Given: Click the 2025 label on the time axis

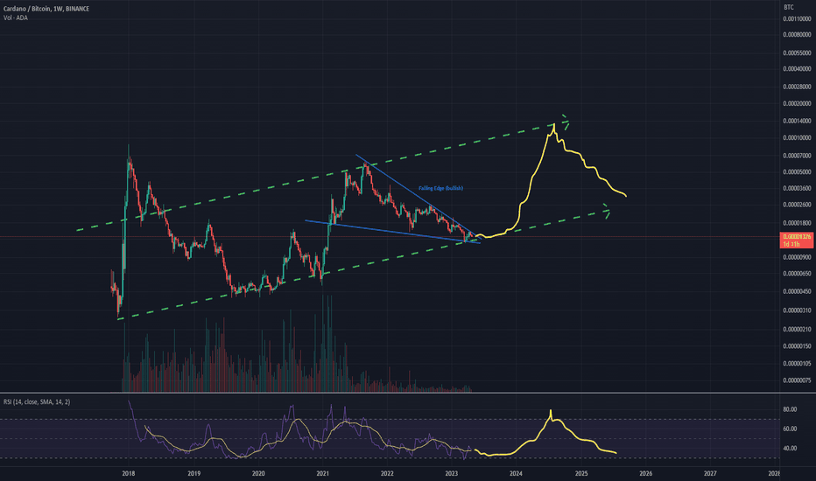Looking at the screenshot, I should [581, 473].
